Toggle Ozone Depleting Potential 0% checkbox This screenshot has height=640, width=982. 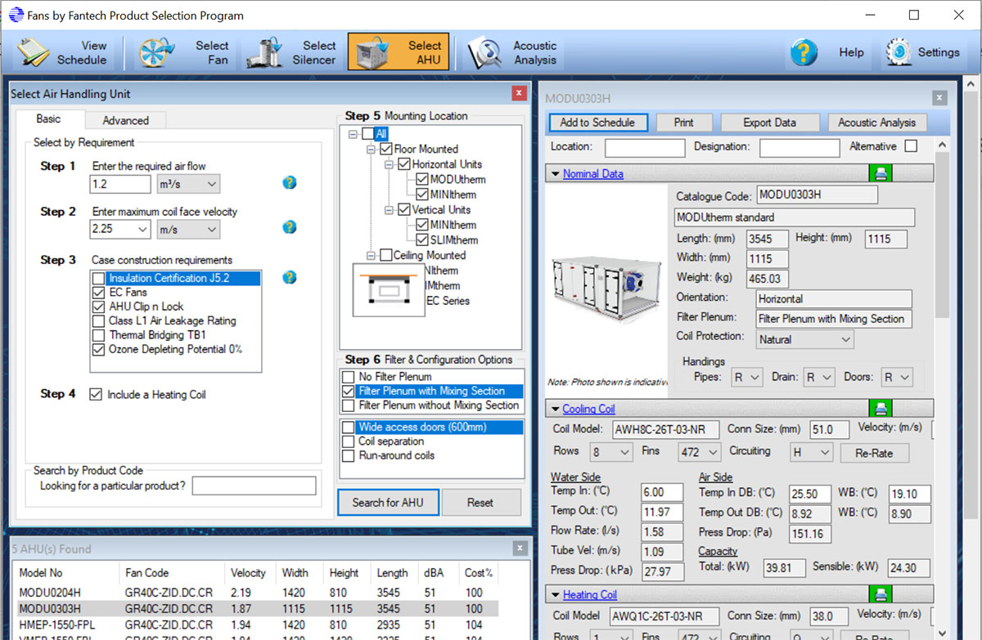click(98, 349)
